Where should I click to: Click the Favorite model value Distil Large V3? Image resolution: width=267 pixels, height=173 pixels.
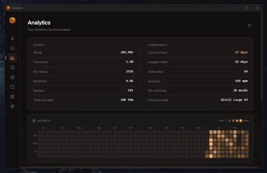coord(234,100)
